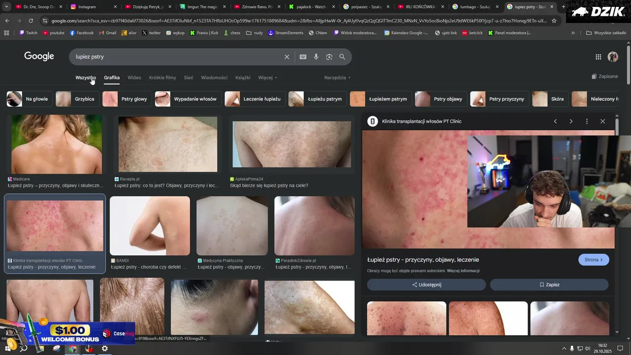Open the nudy bookmarks folder
Screen dimensions: 631x355
click(x=254, y=33)
